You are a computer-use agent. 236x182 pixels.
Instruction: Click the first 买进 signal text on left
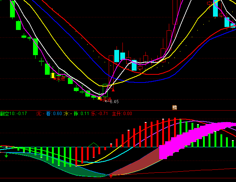pos(60,78)
